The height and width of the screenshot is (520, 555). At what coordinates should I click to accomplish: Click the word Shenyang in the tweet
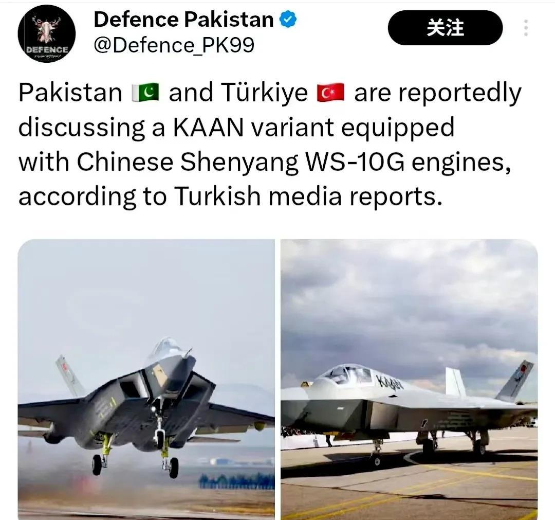coord(239,163)
